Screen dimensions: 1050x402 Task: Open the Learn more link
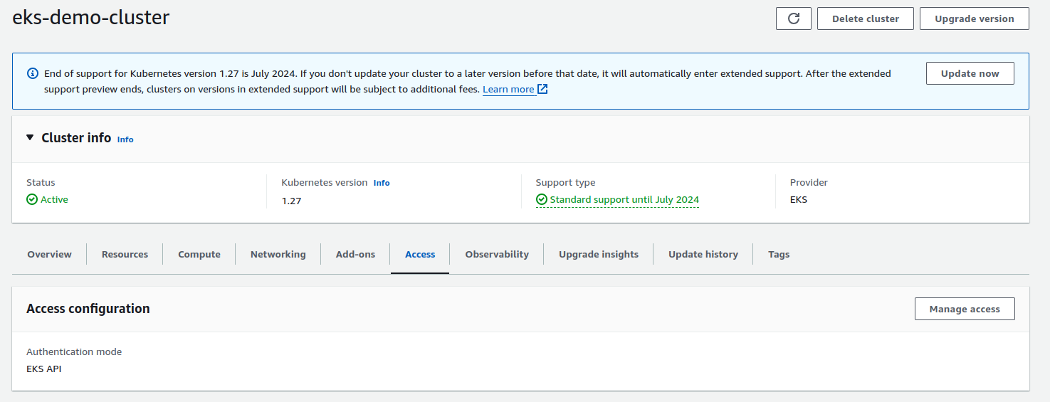[508, 90]
